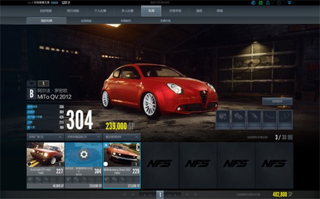Click the gear icon on the MiTo car card
Viewport: 320px width, 199px height.
pyautogui.click(x=84, y=154)
